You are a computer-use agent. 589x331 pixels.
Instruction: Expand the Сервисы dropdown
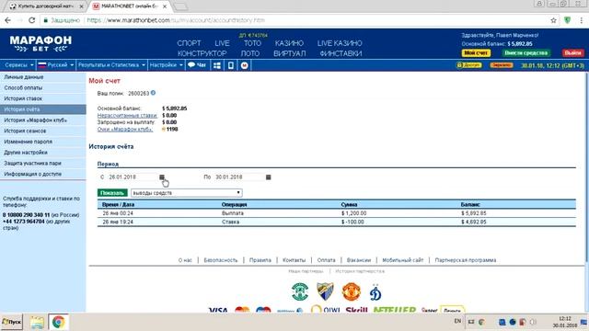click(18, 65)
